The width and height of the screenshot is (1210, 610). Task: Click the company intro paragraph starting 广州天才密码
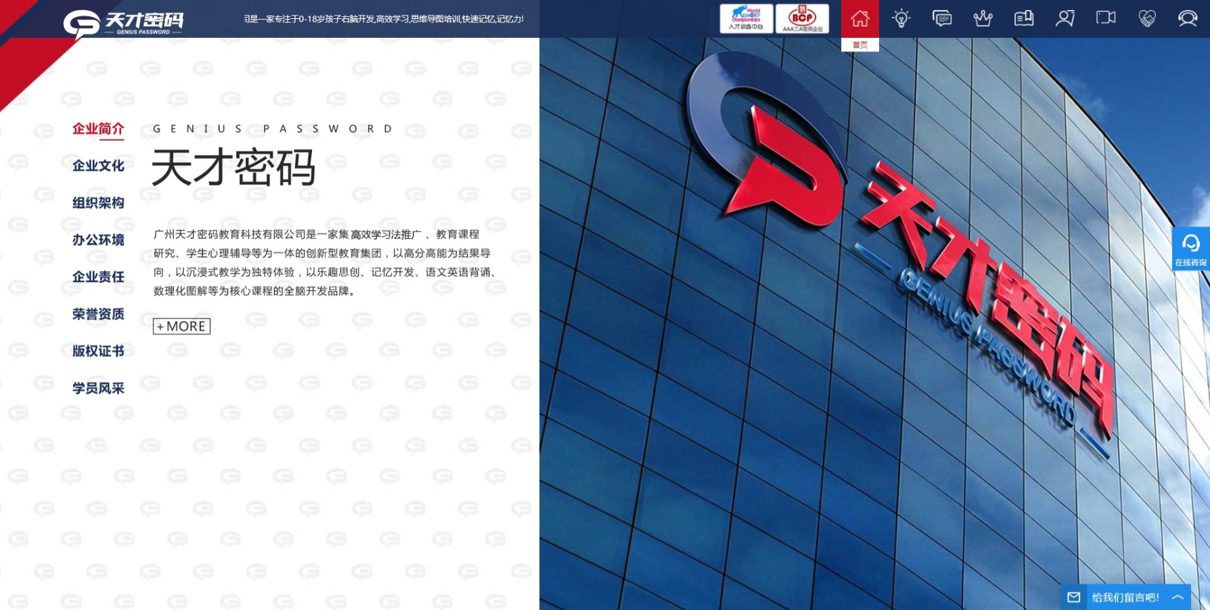[x=326, y=262]
